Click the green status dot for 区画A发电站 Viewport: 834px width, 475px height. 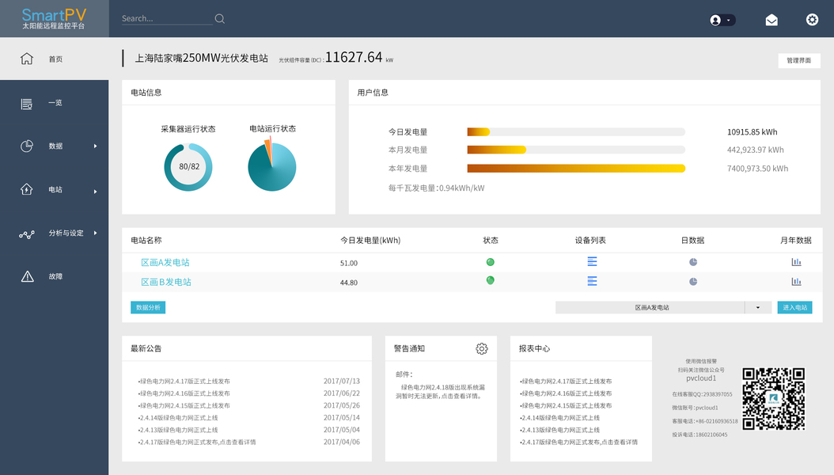coord(491,262)
